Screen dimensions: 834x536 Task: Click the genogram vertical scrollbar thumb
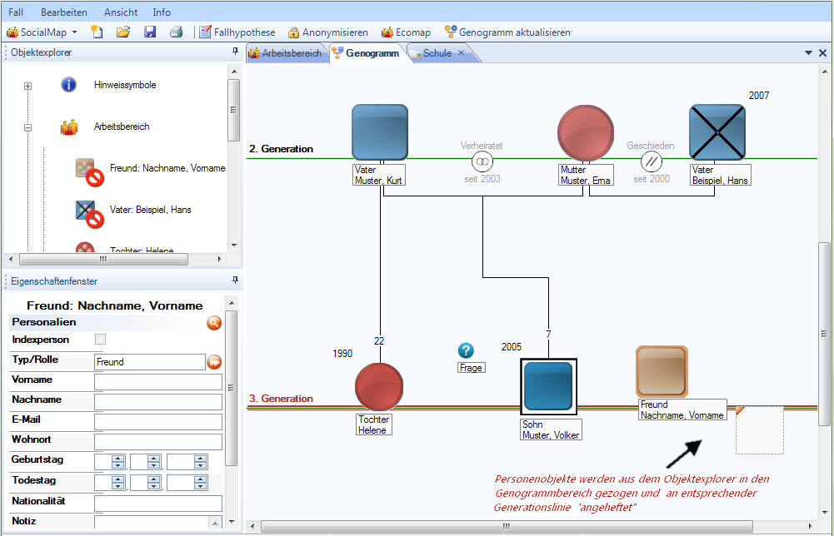(x=824, y=333)
